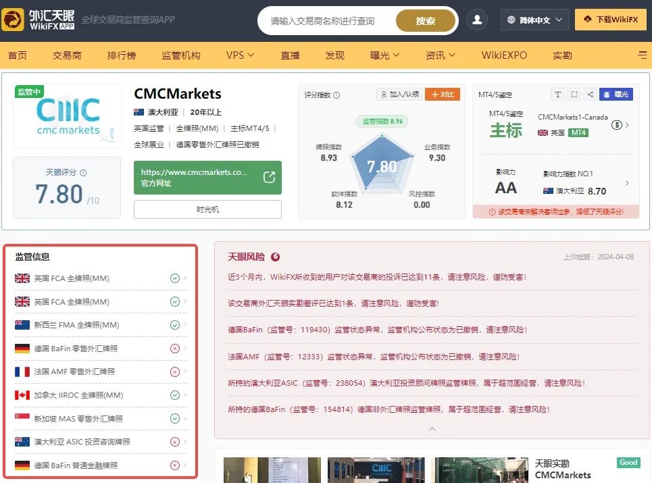Image resolution: width=652 pixels, height=483 pixels.
Task: Open 交易商 in navigation bar
Action: (x=67, y=55)
